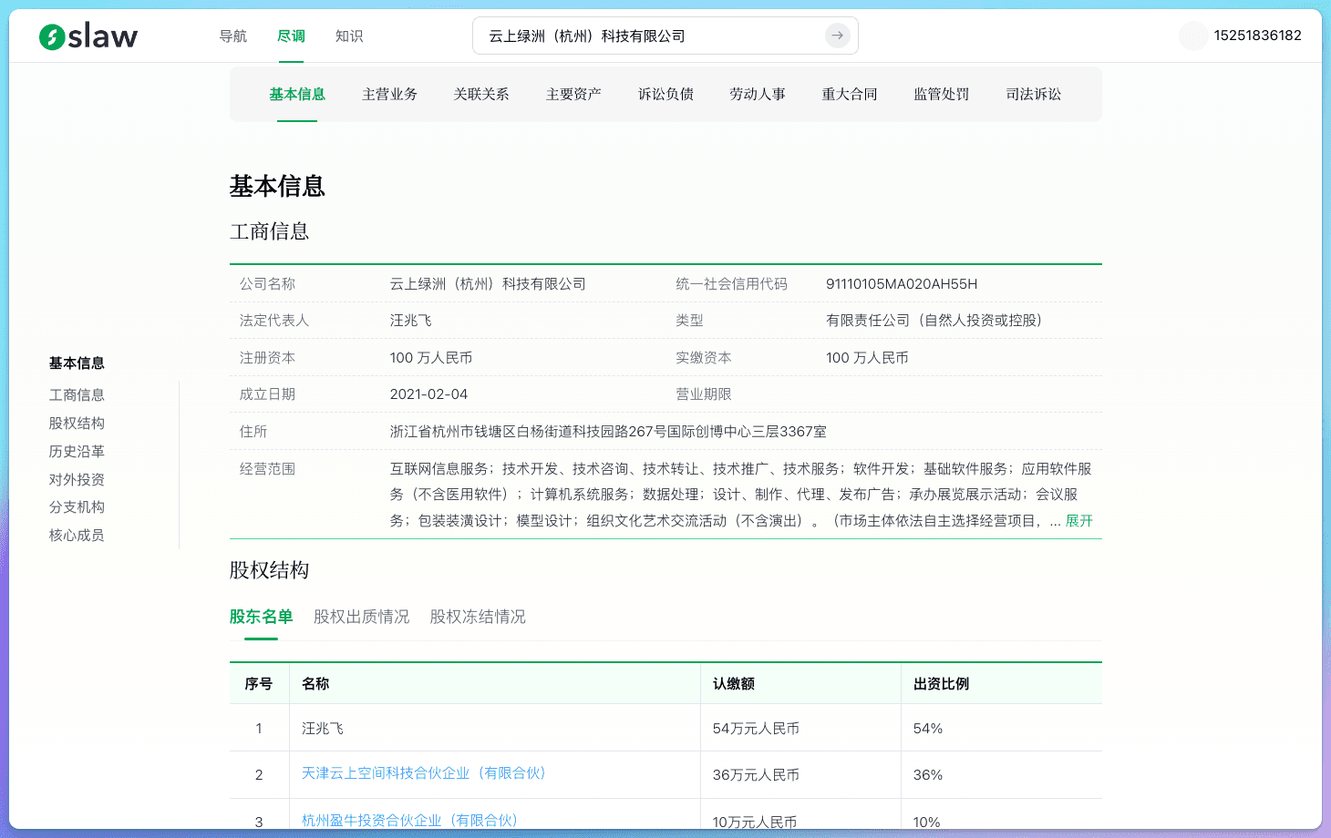Click the 工商信息 section heading
Image resolution: width=1331 pixels, height=838 pixels.
point(269,231)
